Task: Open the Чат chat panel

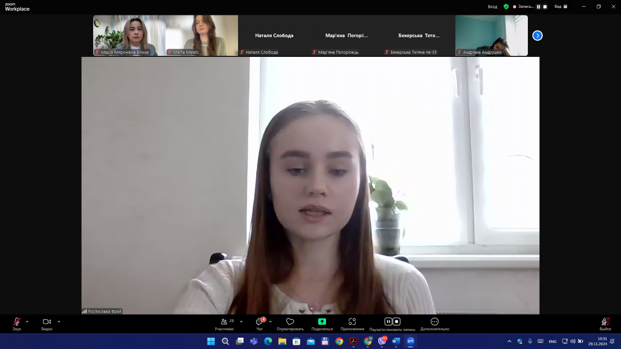Action: (x=259, y=322)
